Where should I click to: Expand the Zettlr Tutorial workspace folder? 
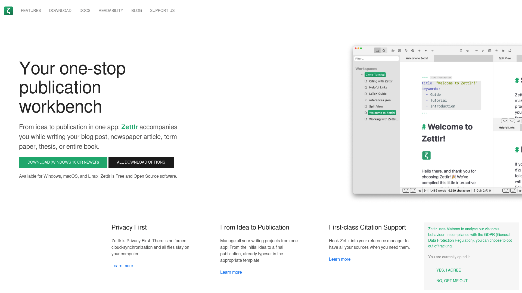pos(362,75)
